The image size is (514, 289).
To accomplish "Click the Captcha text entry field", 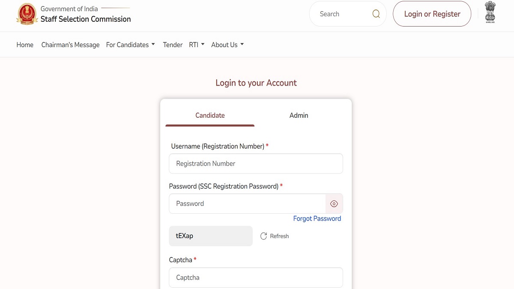I will tap(256, 277).
